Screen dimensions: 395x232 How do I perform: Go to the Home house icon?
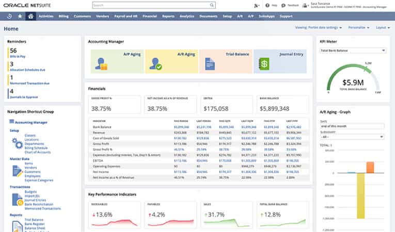click(x=30, y=16)
